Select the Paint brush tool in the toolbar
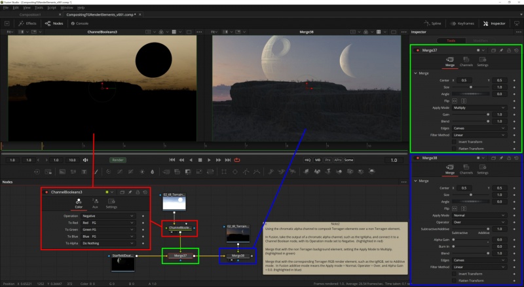Screen dimensions: 524x287 96,172
